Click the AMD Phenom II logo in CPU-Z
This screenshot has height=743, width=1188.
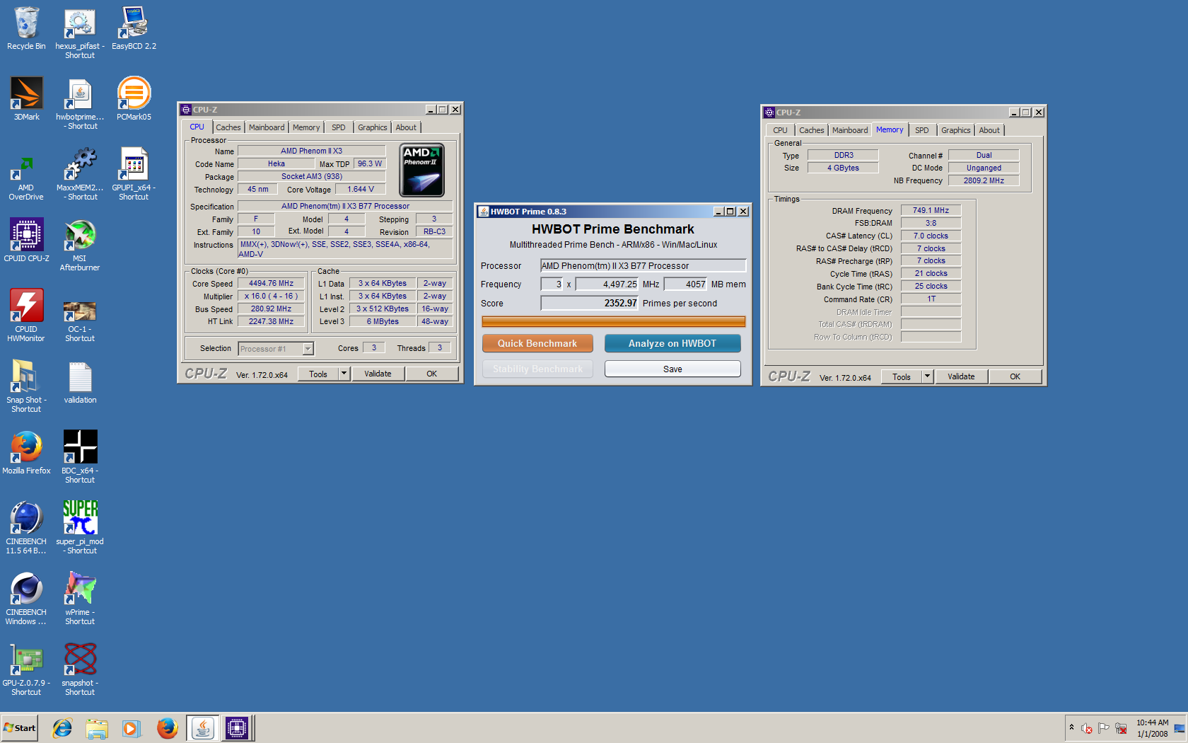422,170
